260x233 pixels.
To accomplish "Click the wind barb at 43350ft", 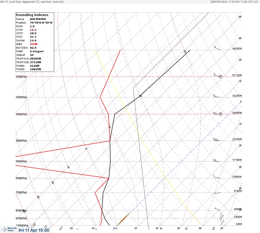I will (x=217, y=48).
